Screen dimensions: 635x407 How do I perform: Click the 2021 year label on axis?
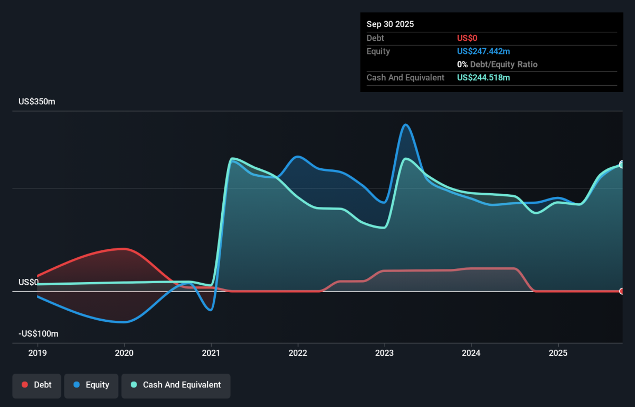[x=211, y=353]
